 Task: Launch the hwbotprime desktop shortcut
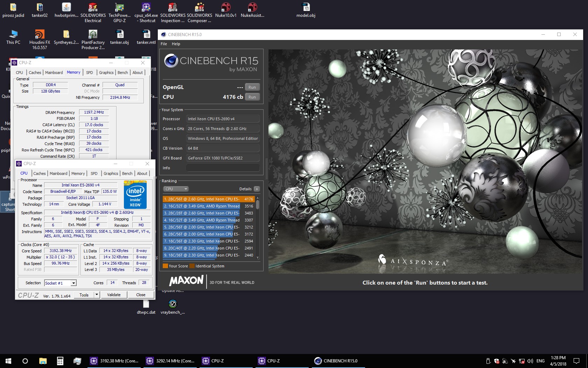pos(66,10)
